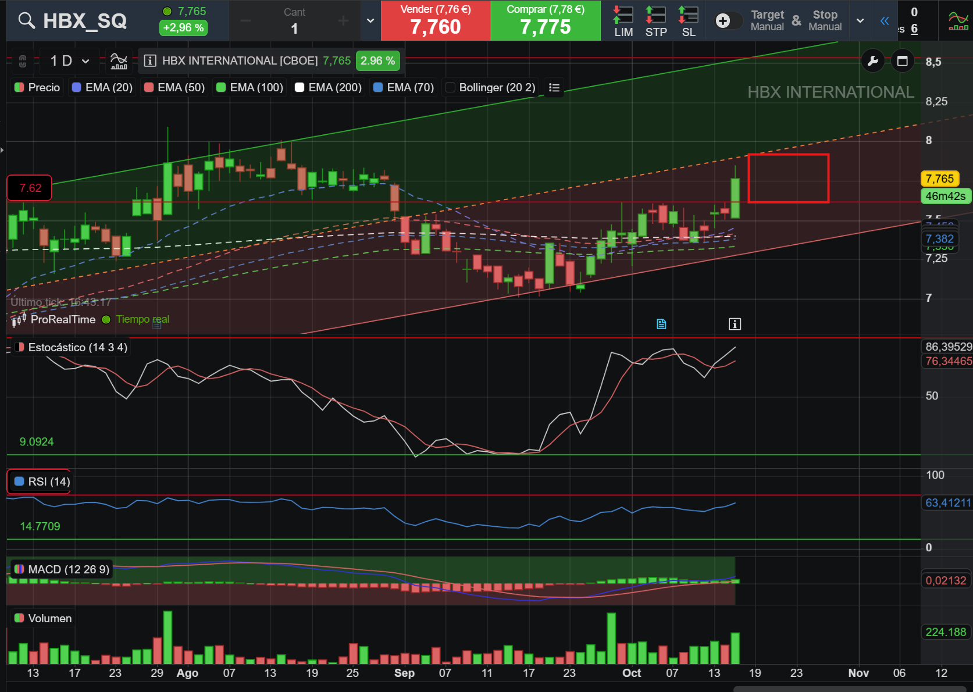Expand the Target Stop options chevron

[860, 21]
